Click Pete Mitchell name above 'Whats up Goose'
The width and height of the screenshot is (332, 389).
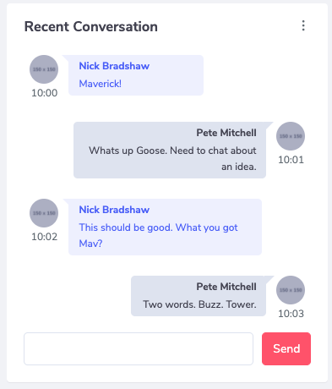226,133
